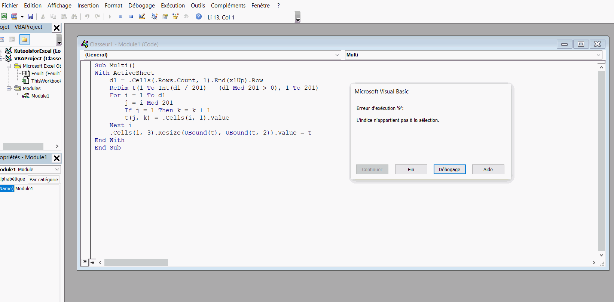This screenshot has height=302, width=614.
Task: Click the code window horizontal scrollbar thumb
Action: click(x=136, y=263)
